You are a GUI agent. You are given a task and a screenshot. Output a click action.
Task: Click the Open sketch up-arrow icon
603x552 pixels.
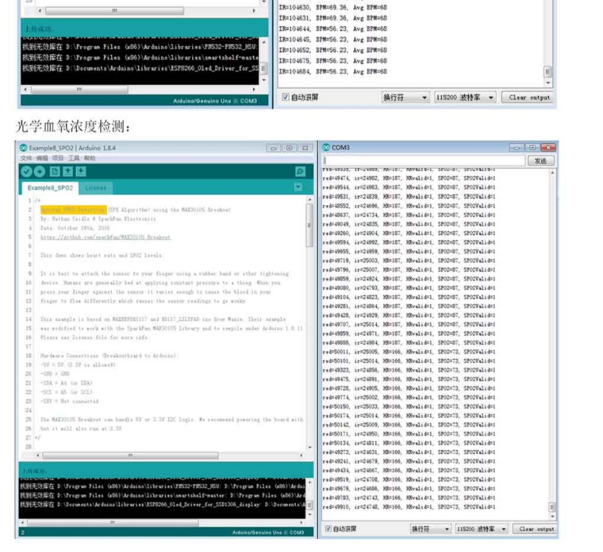[x=68, y=172]
